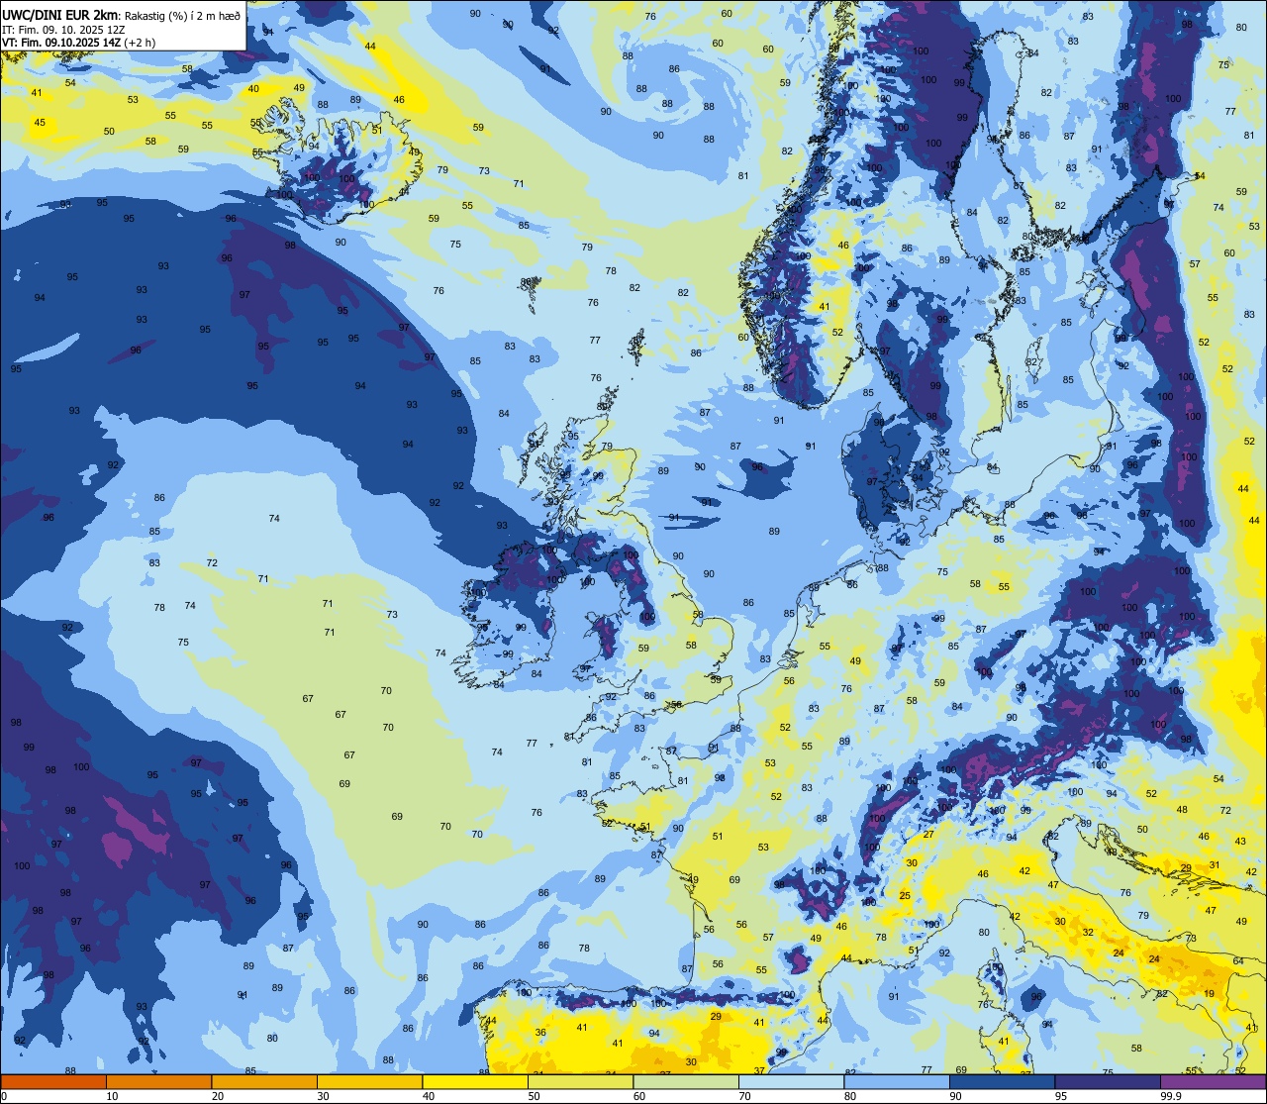Screen dimensions: 1267x1104
Task: Click legend scale label 30
Action: pyautogui.click(x=323, y=1096)
